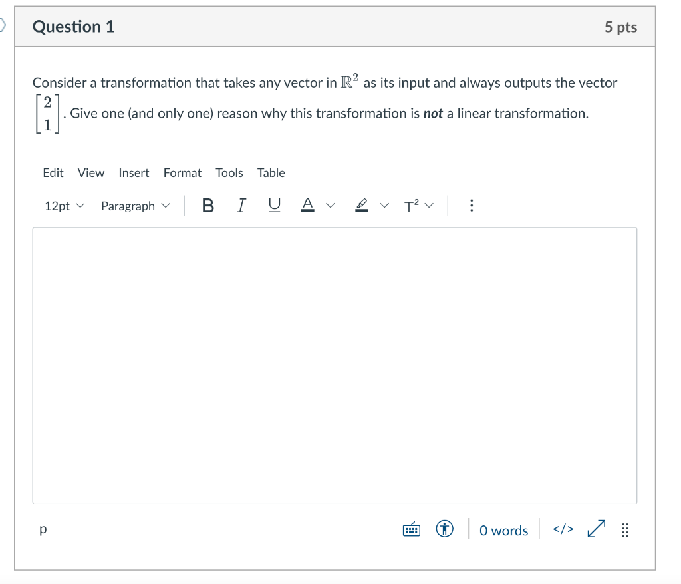This screenshot has width=681, height=584.
Task: Open the Format menu
Action: point(182,173)
